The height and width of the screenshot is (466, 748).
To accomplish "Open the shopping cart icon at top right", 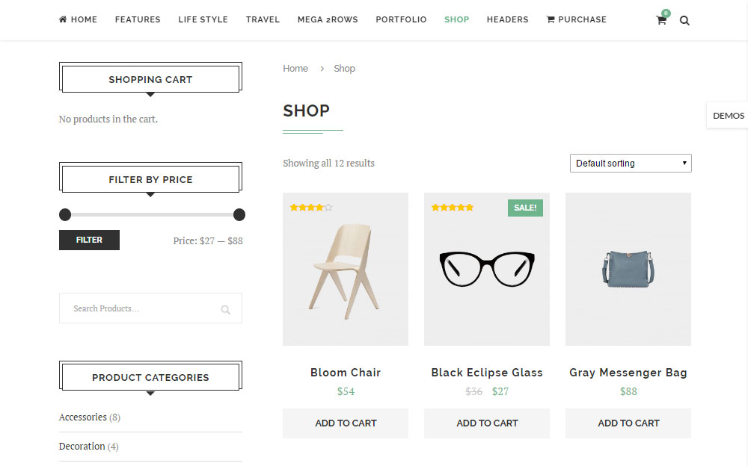I will (x=661, y=20).
